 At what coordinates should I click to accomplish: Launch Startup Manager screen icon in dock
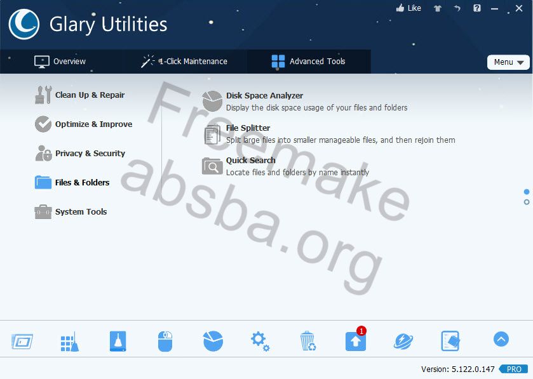22,342
